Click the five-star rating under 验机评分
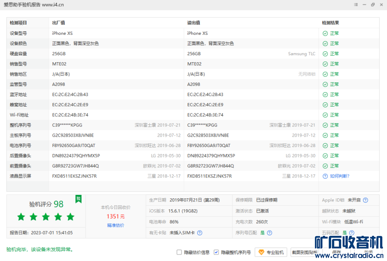Image resolution: width=387 pixels, height=261 pixels. point(46,217)
